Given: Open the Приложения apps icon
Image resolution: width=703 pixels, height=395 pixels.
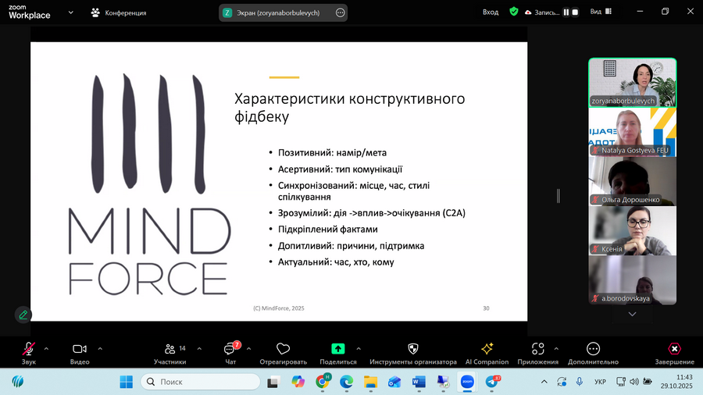Looking at the screenshot, I should [537, 349].
